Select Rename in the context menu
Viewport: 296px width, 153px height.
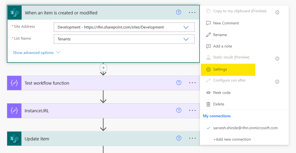[220, 35]
